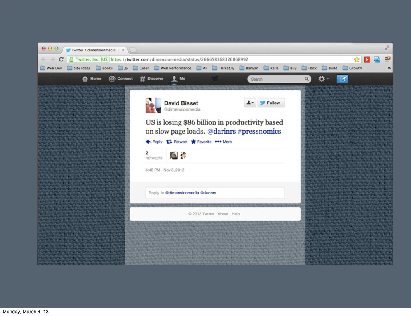411x316 pixels.
Task: Open the settings gear dropdown
Action: [323, 79]
